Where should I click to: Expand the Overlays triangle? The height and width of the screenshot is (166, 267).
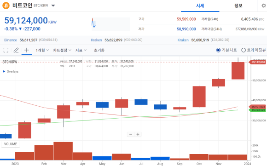coord(4,71)
